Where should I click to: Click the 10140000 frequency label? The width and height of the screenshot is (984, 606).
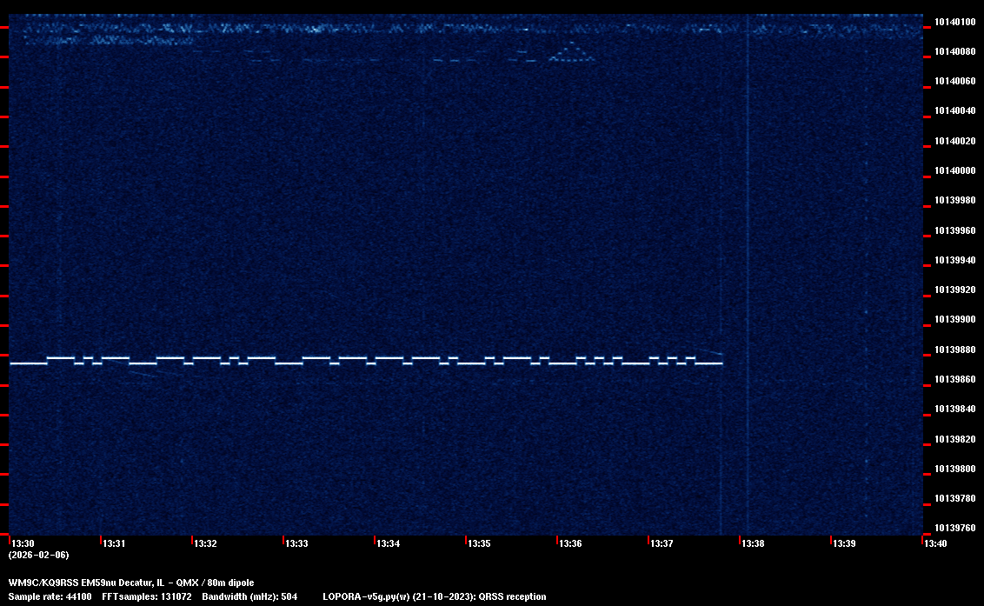(x=954, y=170)
